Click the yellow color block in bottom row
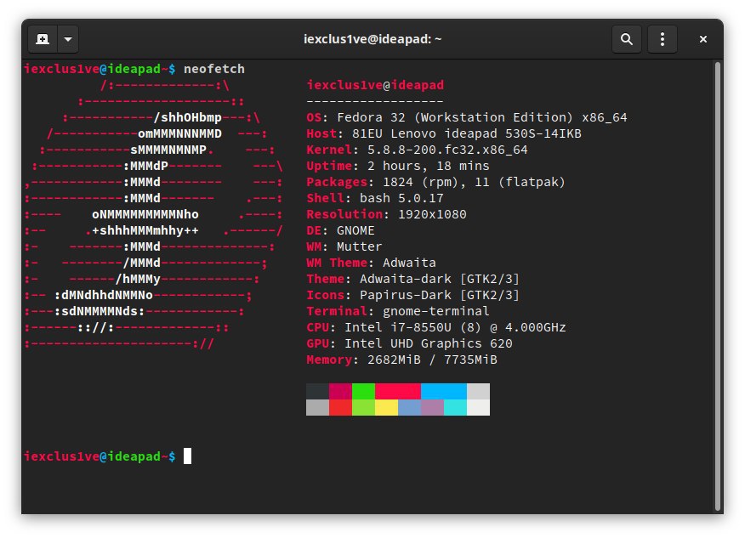745x538 pixels. point(387,407)
